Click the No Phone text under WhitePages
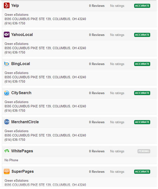This screenshot has height=189, width=158. coord(11,160)
